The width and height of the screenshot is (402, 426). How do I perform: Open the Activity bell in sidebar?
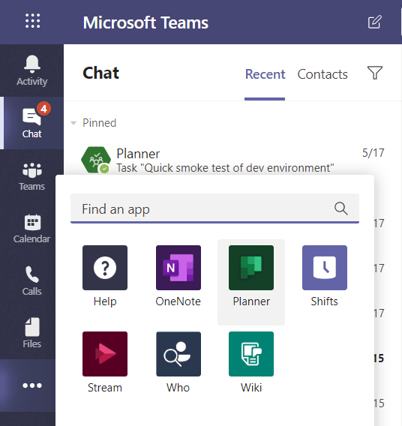[31, 70]
